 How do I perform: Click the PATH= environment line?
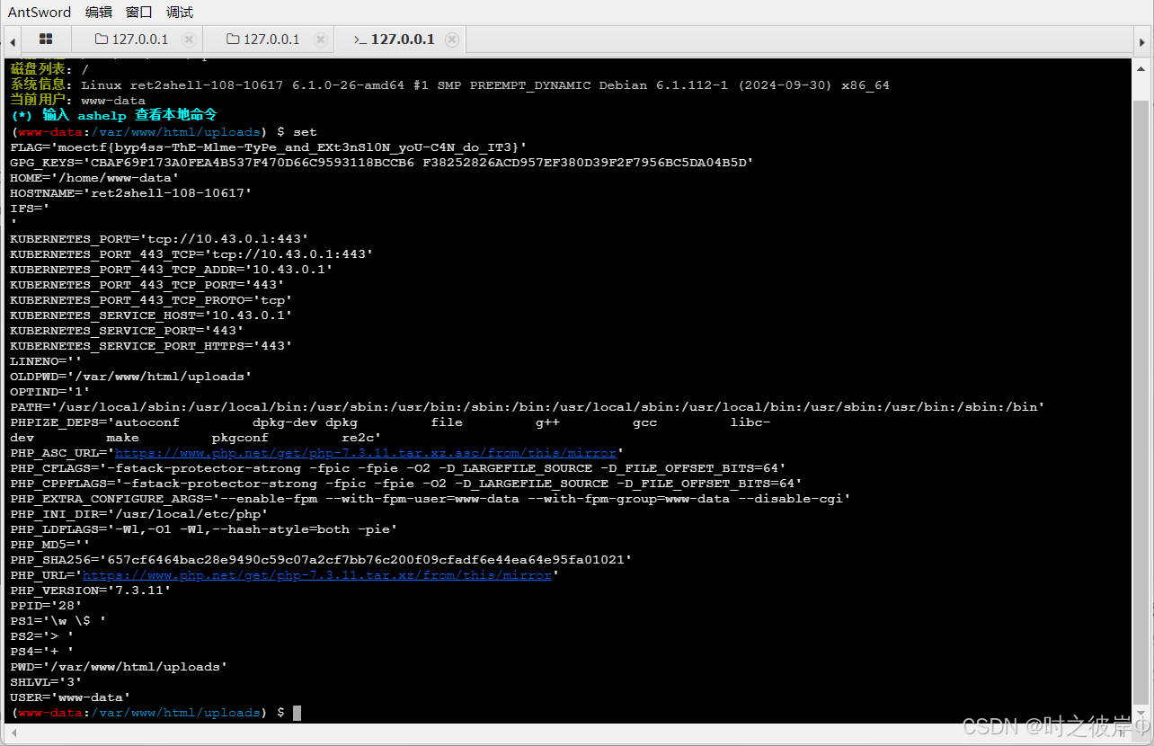coord(528,407)
